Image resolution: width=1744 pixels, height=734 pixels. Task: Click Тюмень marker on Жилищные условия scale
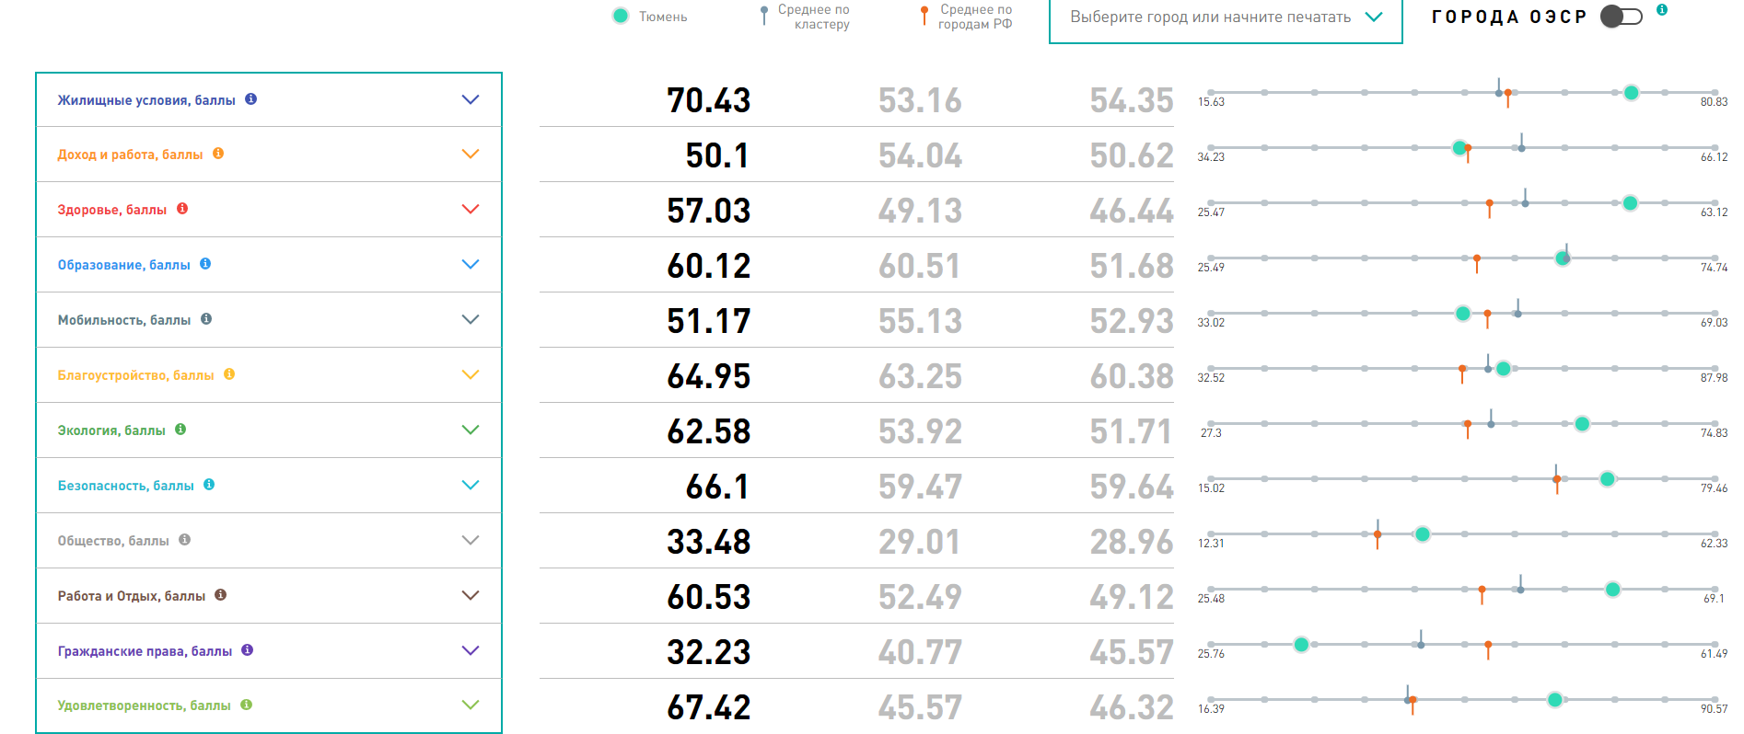click(x=1631, y=93)
